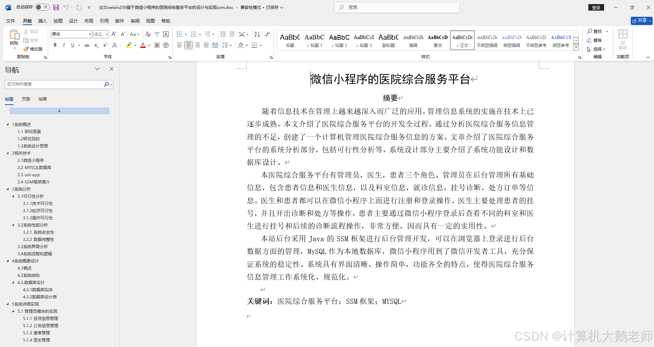Decrease font size with the A-down icon

point(123,34)
